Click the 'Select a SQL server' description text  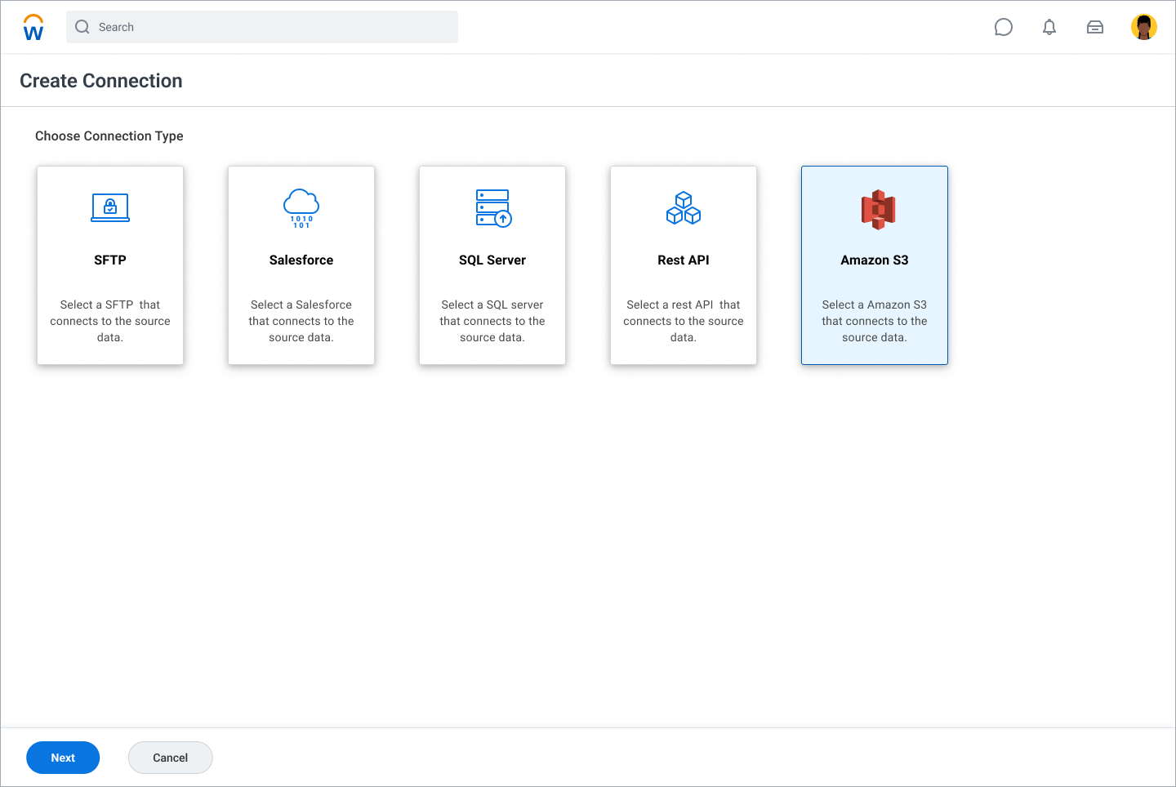pos(492,321)
